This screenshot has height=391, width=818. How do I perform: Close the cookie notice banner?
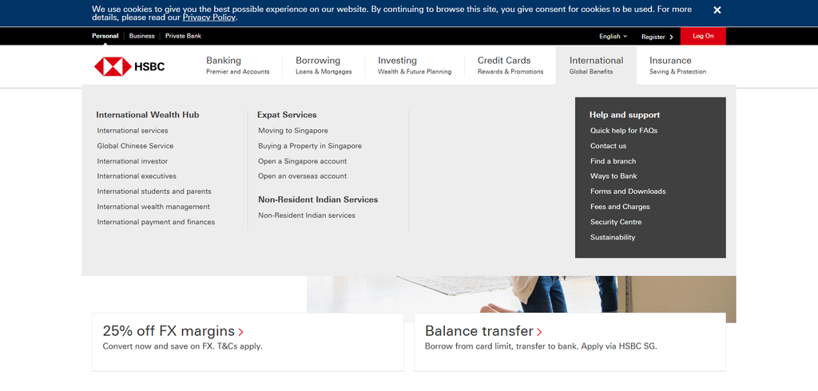(717, 10)
